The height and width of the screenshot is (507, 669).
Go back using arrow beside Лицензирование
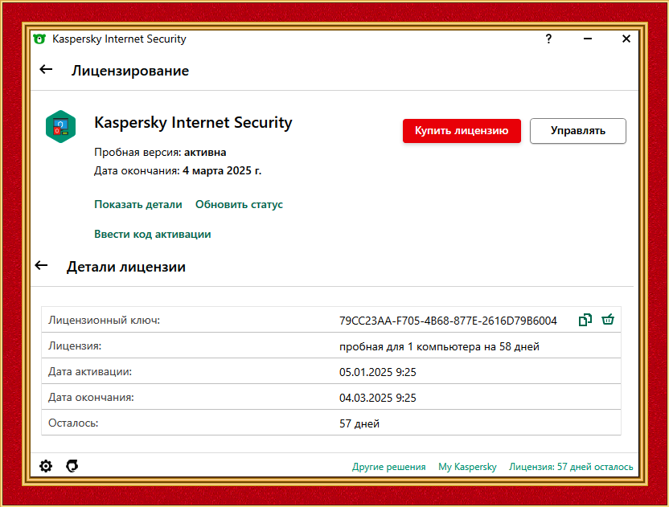click(46, 70)
